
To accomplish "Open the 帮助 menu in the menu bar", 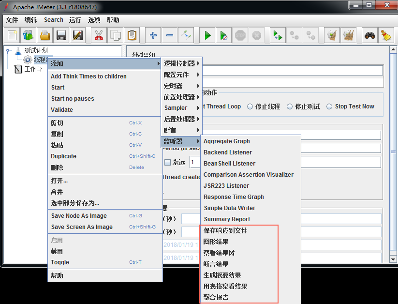I will pos(113,20).
